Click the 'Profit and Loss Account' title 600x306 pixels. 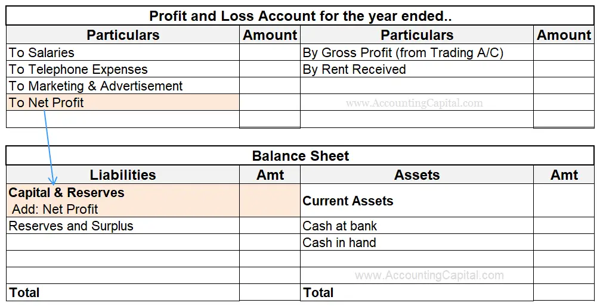tap(300, 16)
